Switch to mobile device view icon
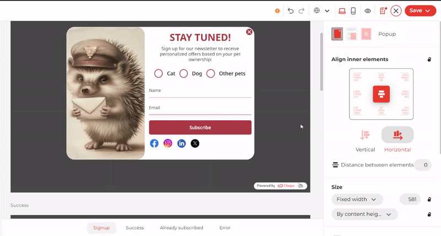The height and width of the screenshot is (236, 441). pos(353,10)
